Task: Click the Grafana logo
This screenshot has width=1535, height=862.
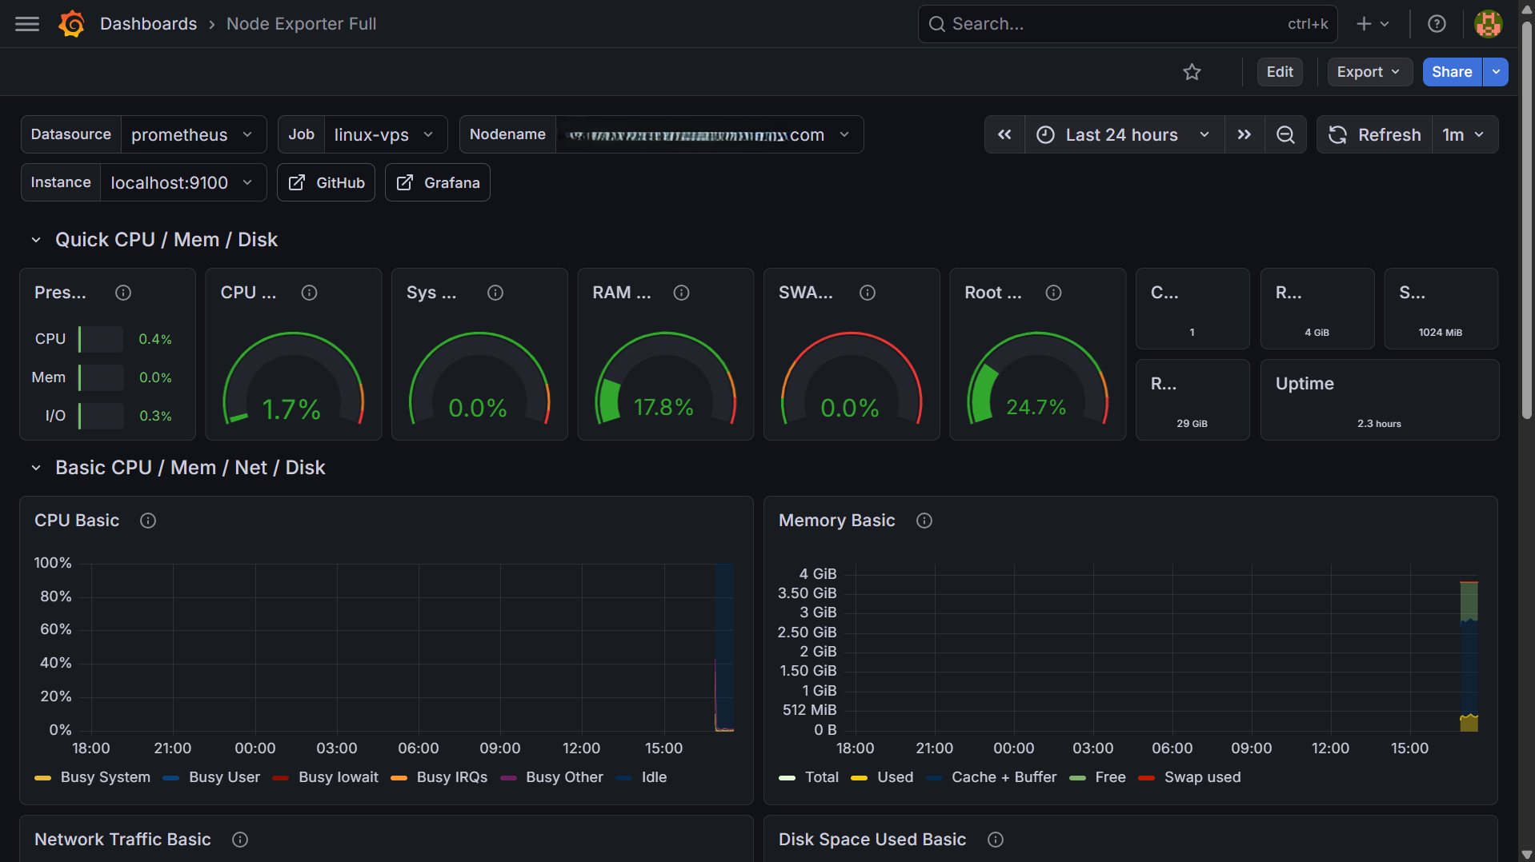Action: pyautogui.click(x=71, y=23)
